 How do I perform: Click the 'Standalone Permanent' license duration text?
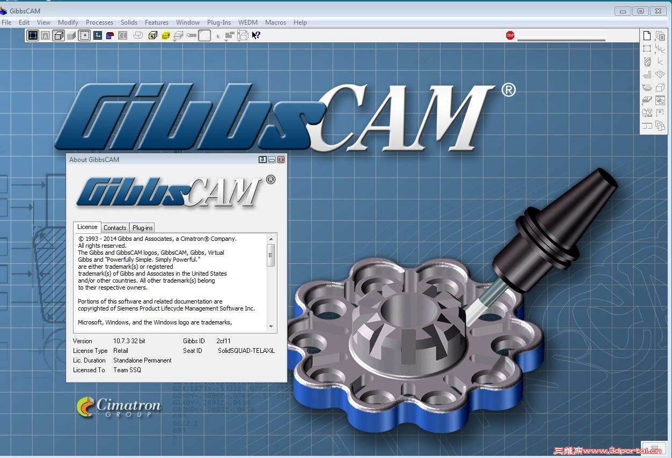[142, 360]
